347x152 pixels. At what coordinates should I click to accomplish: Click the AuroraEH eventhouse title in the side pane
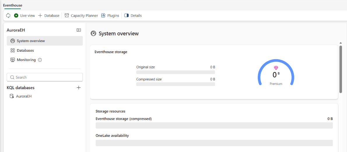tap(16, 30)
